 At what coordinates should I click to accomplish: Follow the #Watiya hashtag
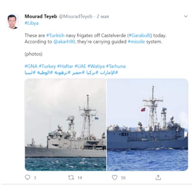click(96, 66)
